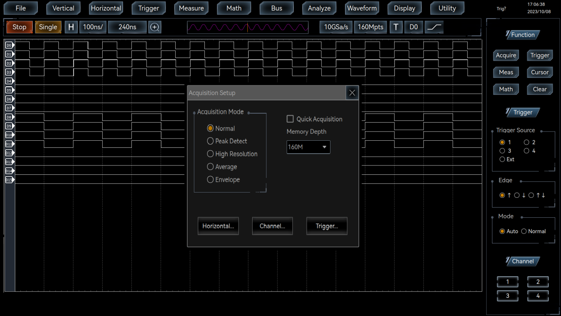Screen dimensions: 561x316
Task: Open the 10GSa/s sample rate selector
Action: [336, 27]
